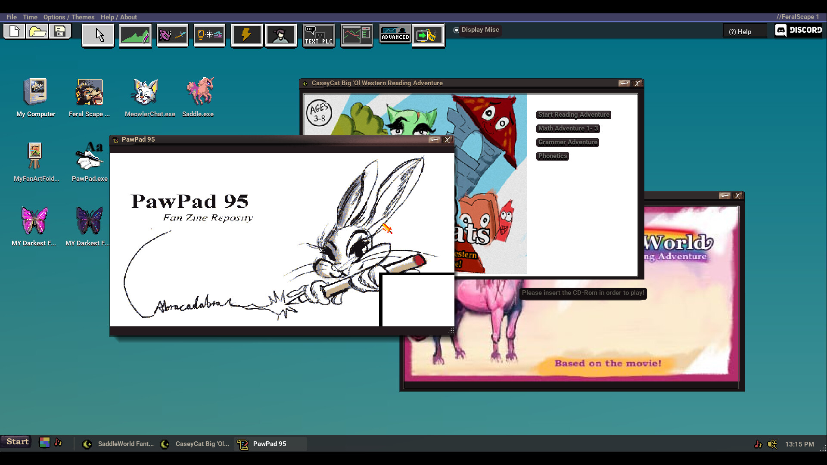Click the Start button on taskbar
Screen dimensions: 827x465
tap(16, 442)
